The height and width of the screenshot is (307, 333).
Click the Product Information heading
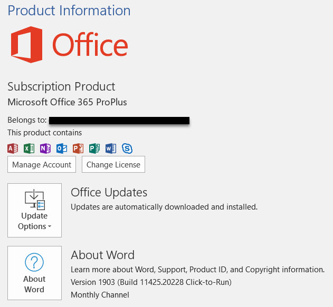click(69, 11)
